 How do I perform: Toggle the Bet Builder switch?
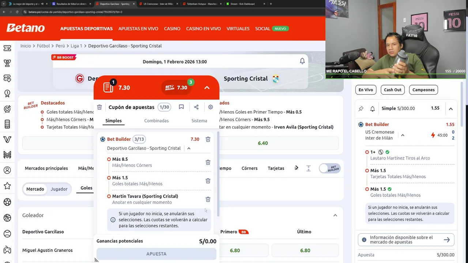[x=329, y=168]
